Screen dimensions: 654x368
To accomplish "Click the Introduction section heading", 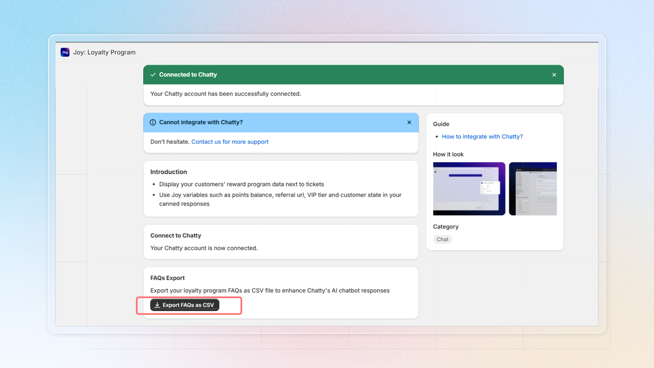I will pyautogui.click(x=168, y=172).
